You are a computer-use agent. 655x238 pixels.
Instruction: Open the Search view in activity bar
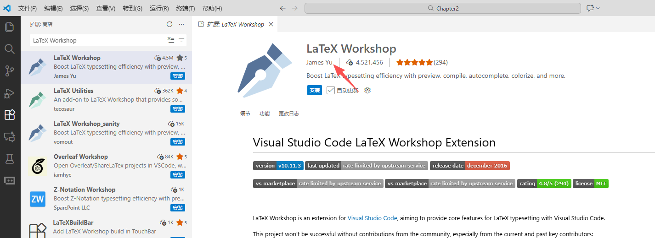point(9,49)
